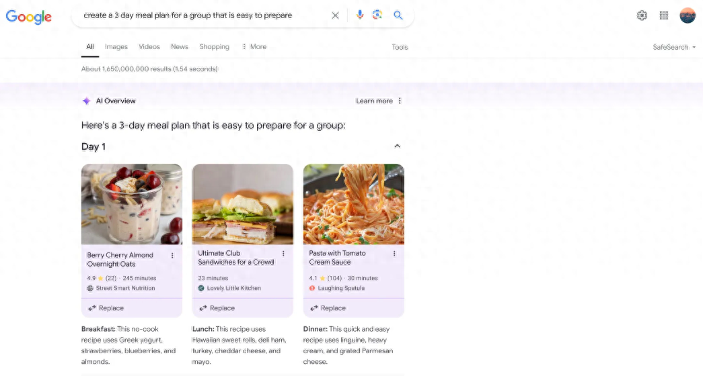Open the pasta with tomato cream sauce photo
703x376 pixels.
[x=354, y=204]
